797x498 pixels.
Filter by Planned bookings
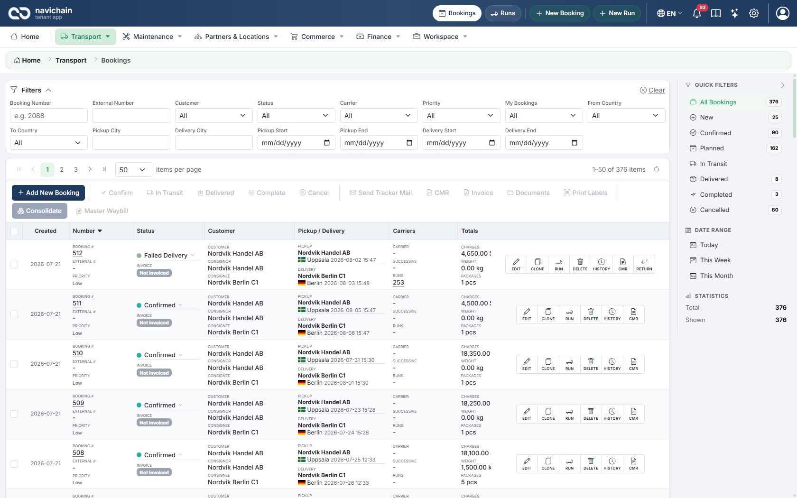(x=734, y=148)
